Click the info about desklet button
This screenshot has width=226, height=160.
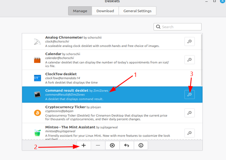click(x=141, y=145)
